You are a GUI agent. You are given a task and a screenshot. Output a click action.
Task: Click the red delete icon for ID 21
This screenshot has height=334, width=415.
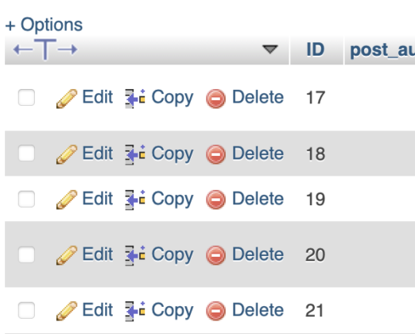[215, 311]
